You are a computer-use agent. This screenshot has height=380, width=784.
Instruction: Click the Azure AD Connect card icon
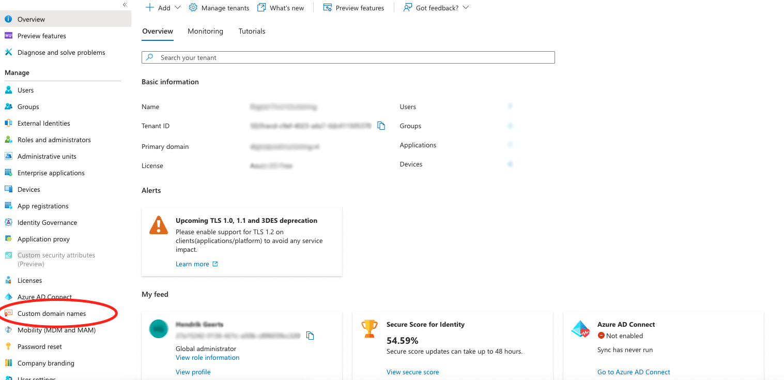pos(580,329)
